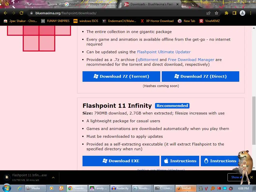
Task: Open the Chrome extensions puzzle icon
Action: click(x=226, y=13)
